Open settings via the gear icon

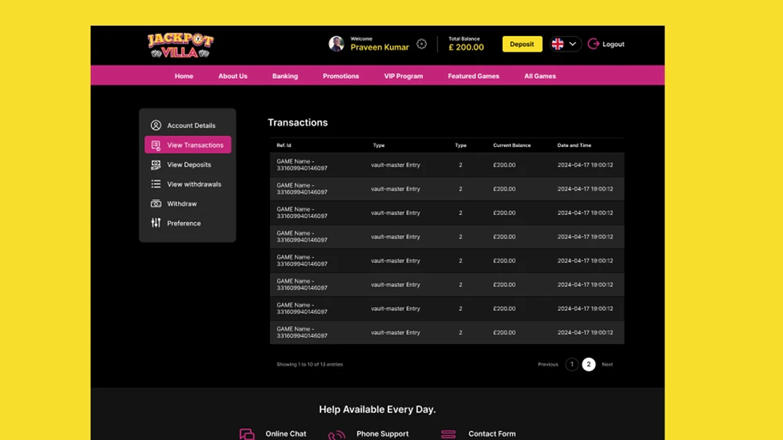(x=422, y=44)
